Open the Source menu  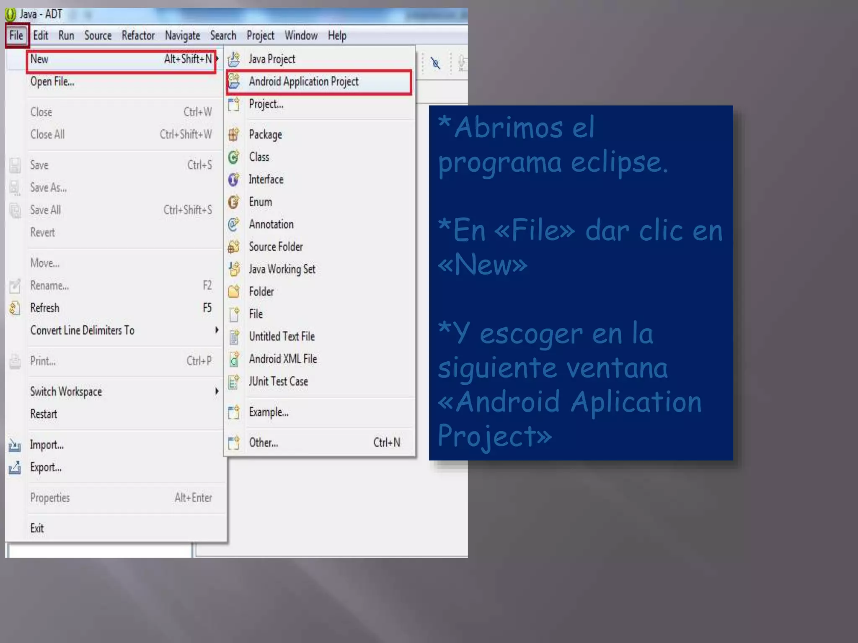(x=98, y=36)
